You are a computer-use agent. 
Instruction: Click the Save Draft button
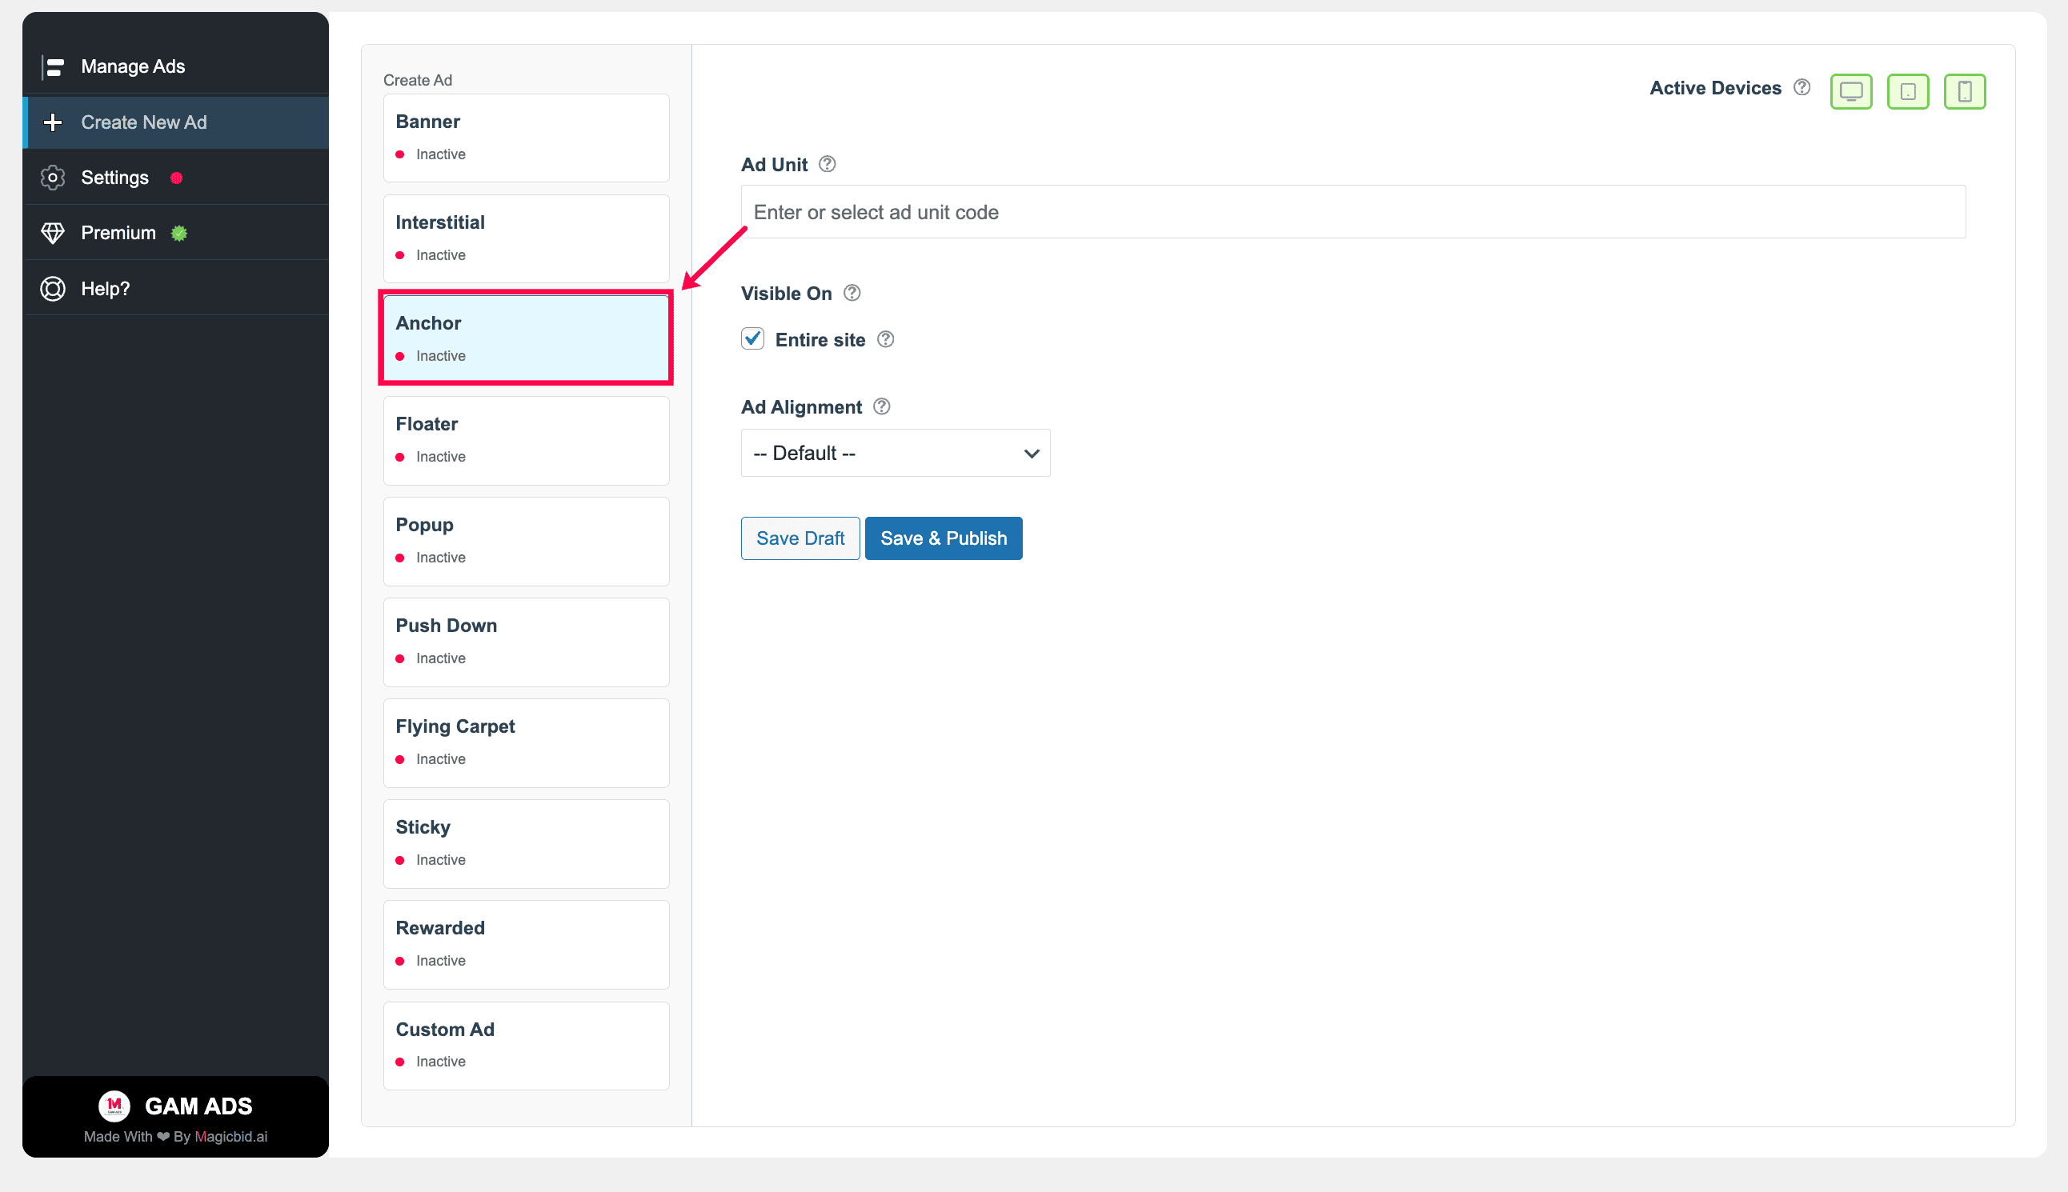point(800,538)
